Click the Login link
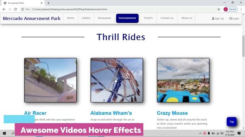 [234, 19]
